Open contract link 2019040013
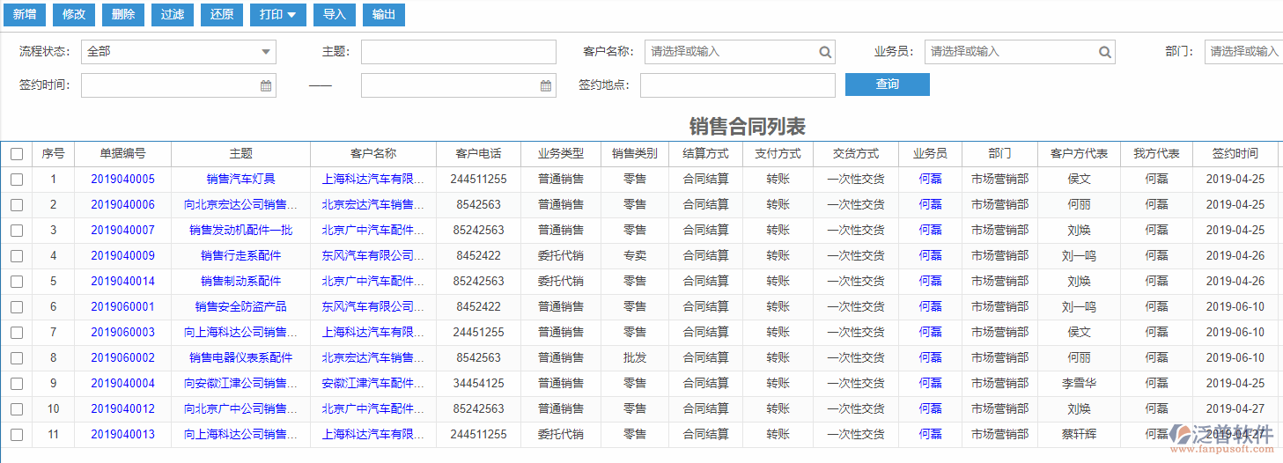Screen dimensions: 1283x463 pyautogui.click(x=122, y=435)
